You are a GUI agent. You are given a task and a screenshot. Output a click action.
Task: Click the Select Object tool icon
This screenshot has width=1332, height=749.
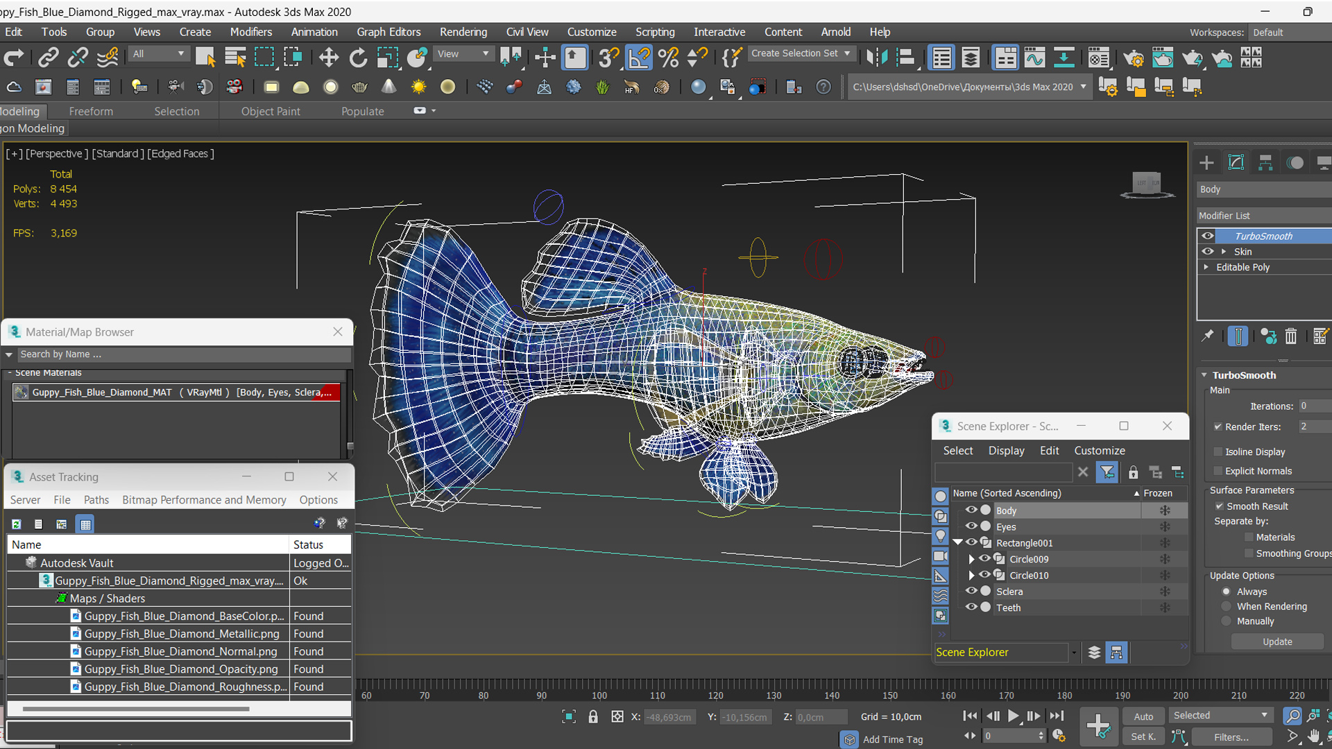pyautogui.click(x=205, y=57)
